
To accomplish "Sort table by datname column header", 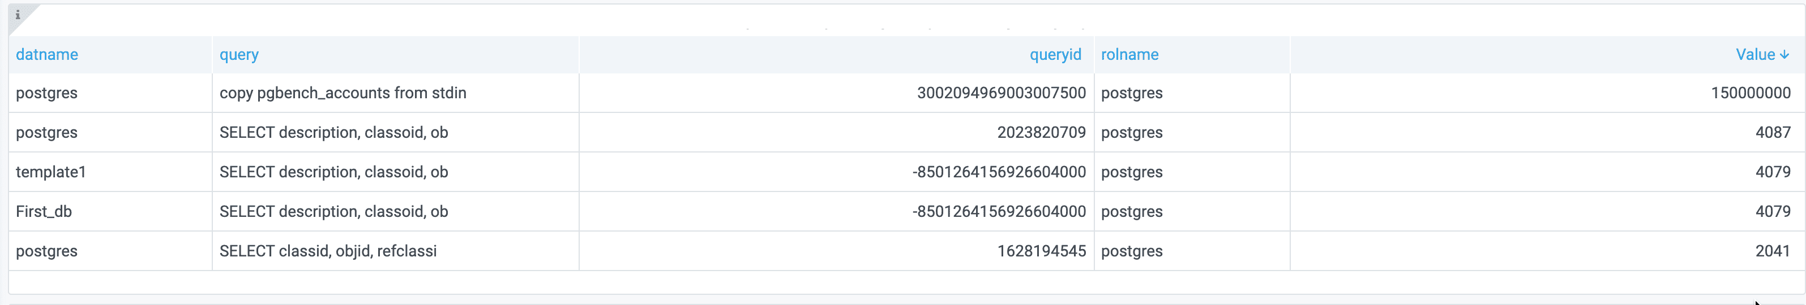I will pyautogui.click(x=47, y=55).
